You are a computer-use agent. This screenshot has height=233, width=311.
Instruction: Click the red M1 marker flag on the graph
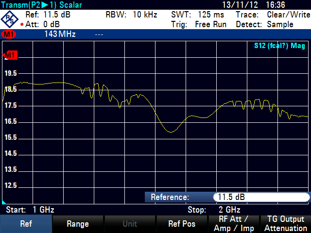(x=11, y=56)
